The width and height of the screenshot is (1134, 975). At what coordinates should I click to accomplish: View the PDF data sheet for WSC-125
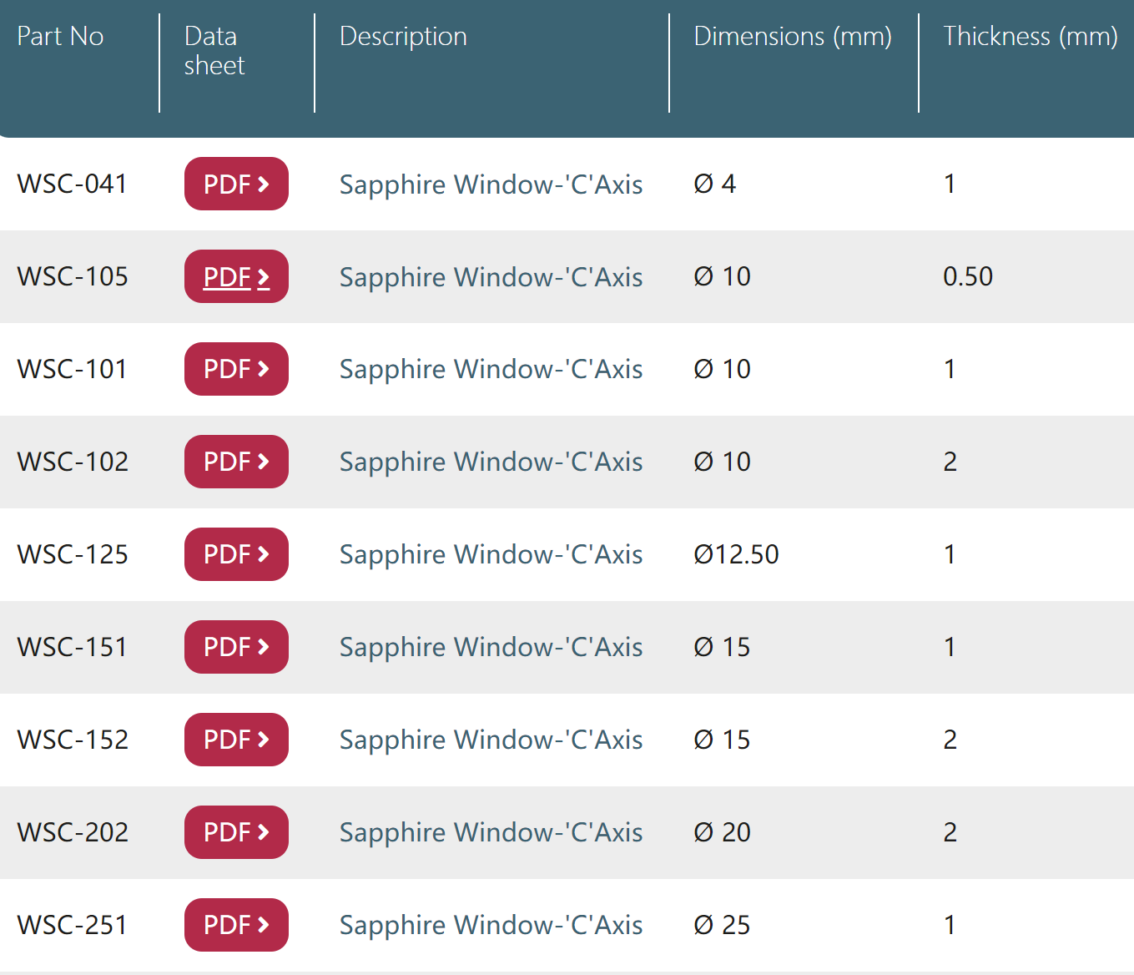[x=236, y=554]
